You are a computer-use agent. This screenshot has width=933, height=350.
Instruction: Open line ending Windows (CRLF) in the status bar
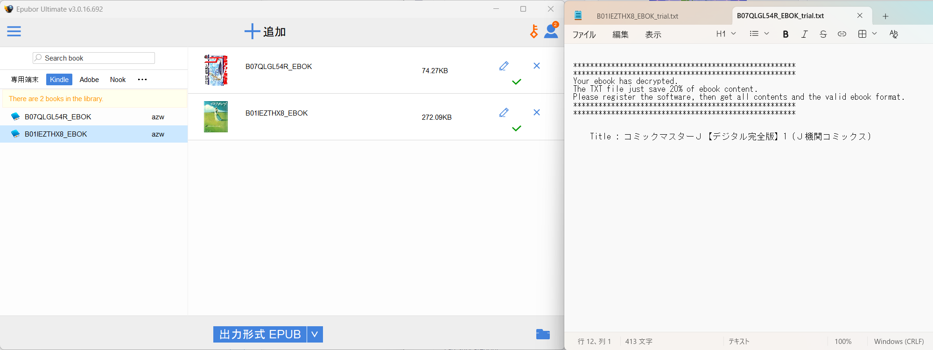(898, 341)
